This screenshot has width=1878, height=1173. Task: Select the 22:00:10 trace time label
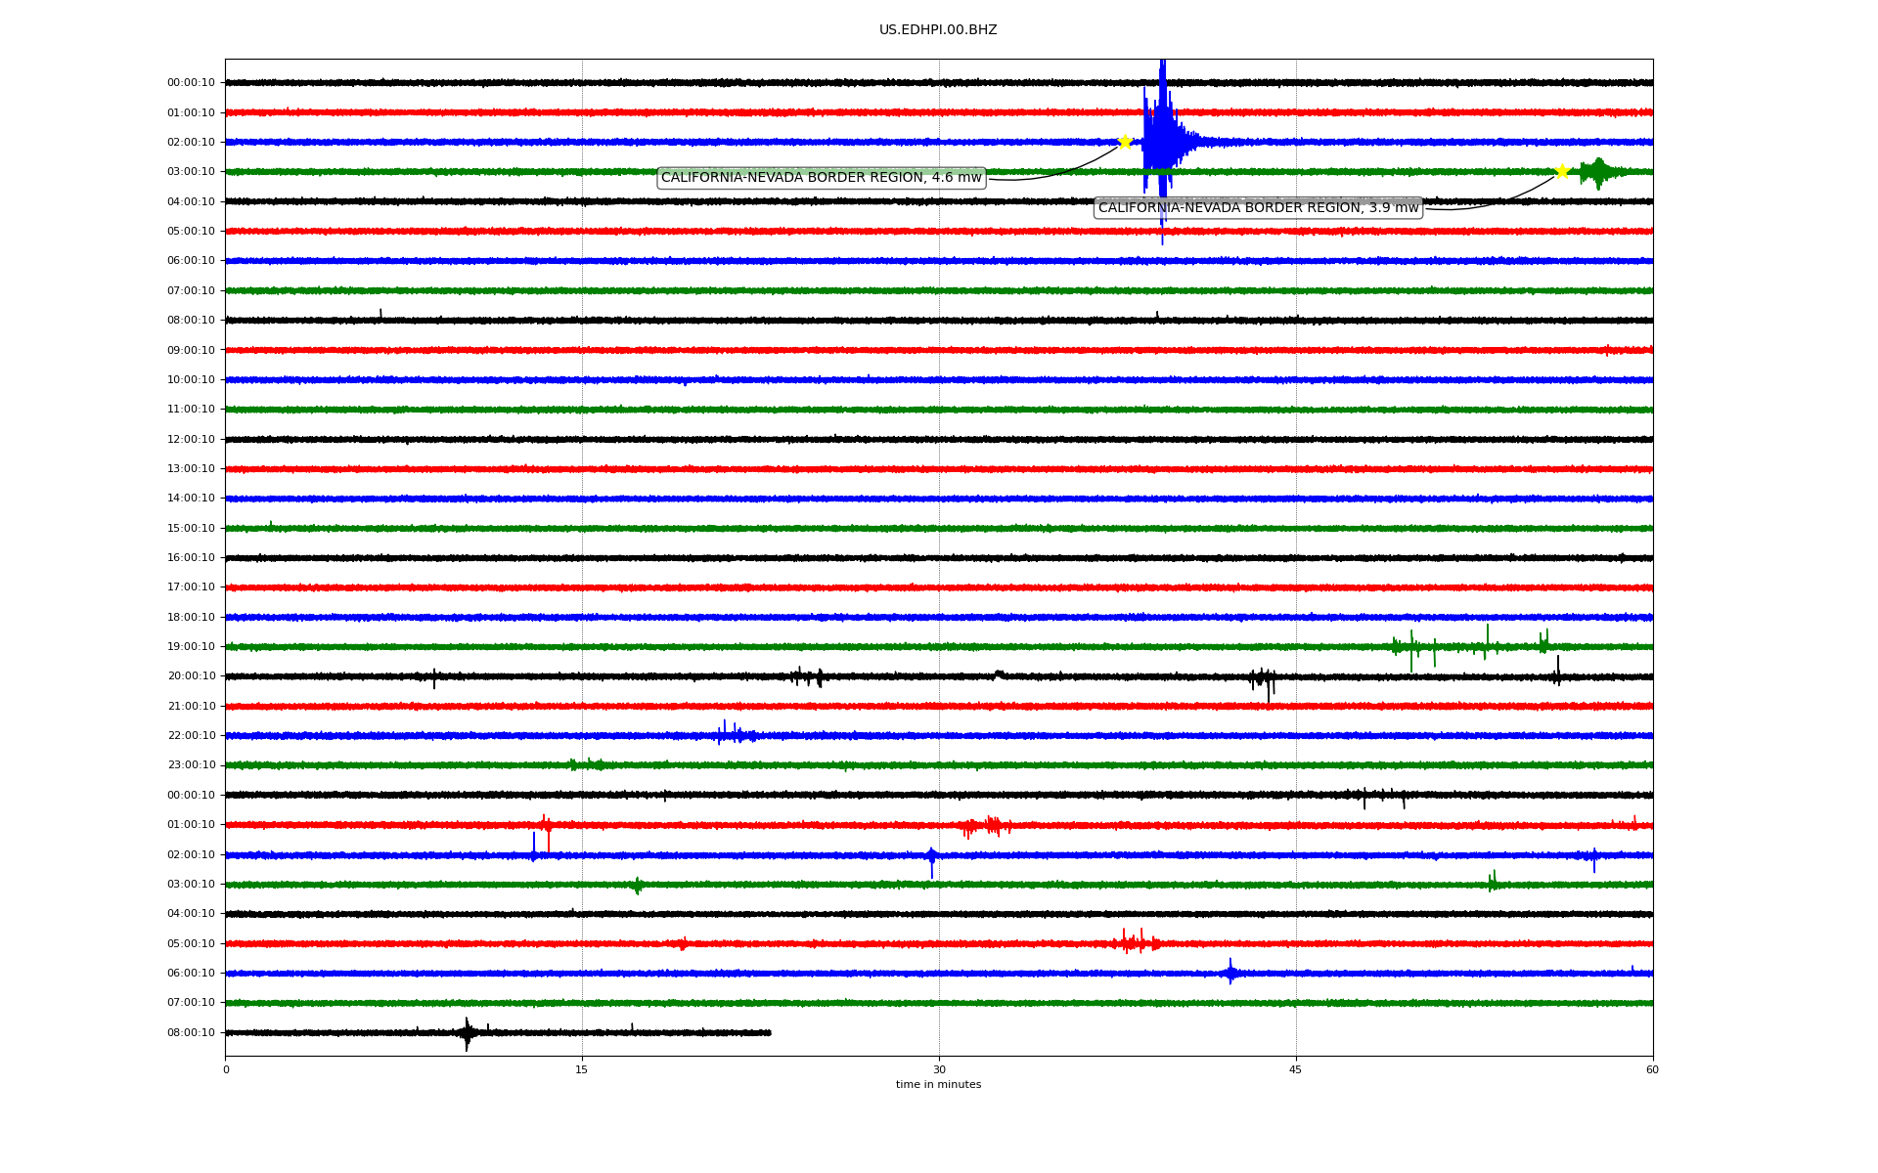(191, 736)
